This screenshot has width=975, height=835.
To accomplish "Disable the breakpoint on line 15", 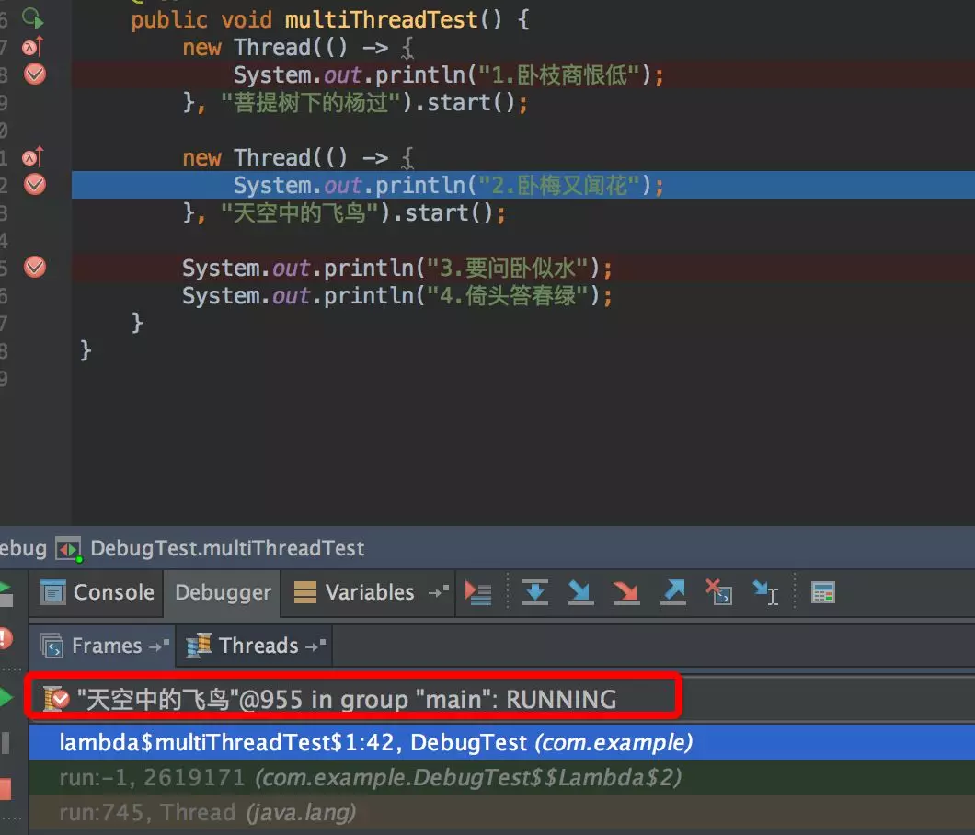I will coord(35,267).
